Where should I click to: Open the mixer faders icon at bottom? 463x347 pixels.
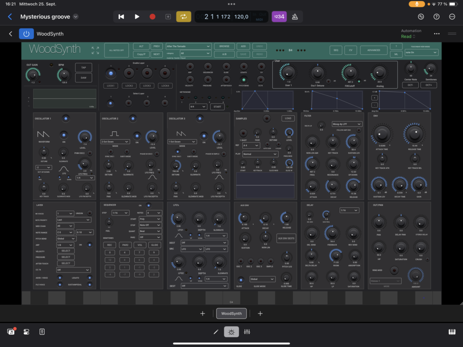(x=247, y=332)
